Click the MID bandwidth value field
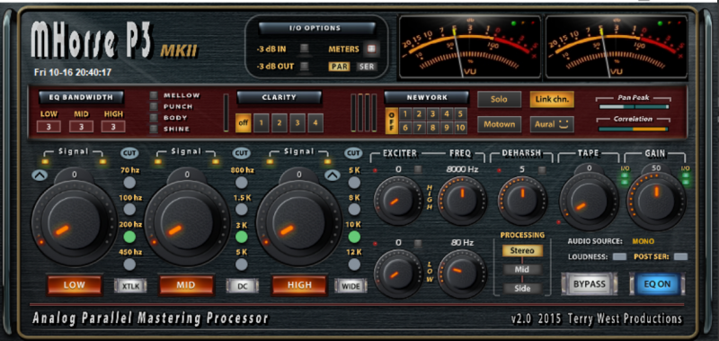 coord(81,126)
